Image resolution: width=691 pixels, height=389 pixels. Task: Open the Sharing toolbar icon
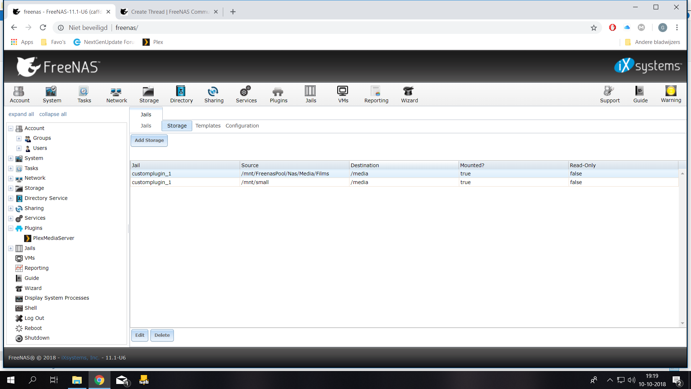(x=214, y=94)
